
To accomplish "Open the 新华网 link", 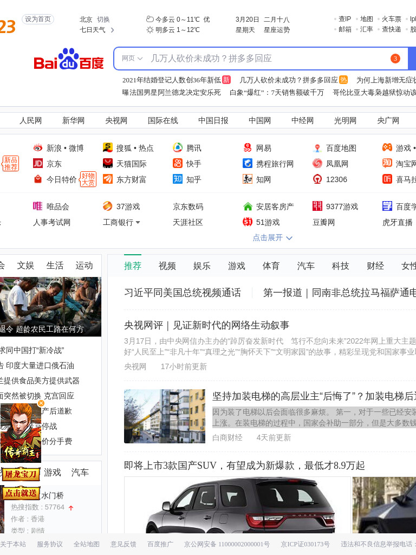I will pyautogui.click(x=73, y=121).
